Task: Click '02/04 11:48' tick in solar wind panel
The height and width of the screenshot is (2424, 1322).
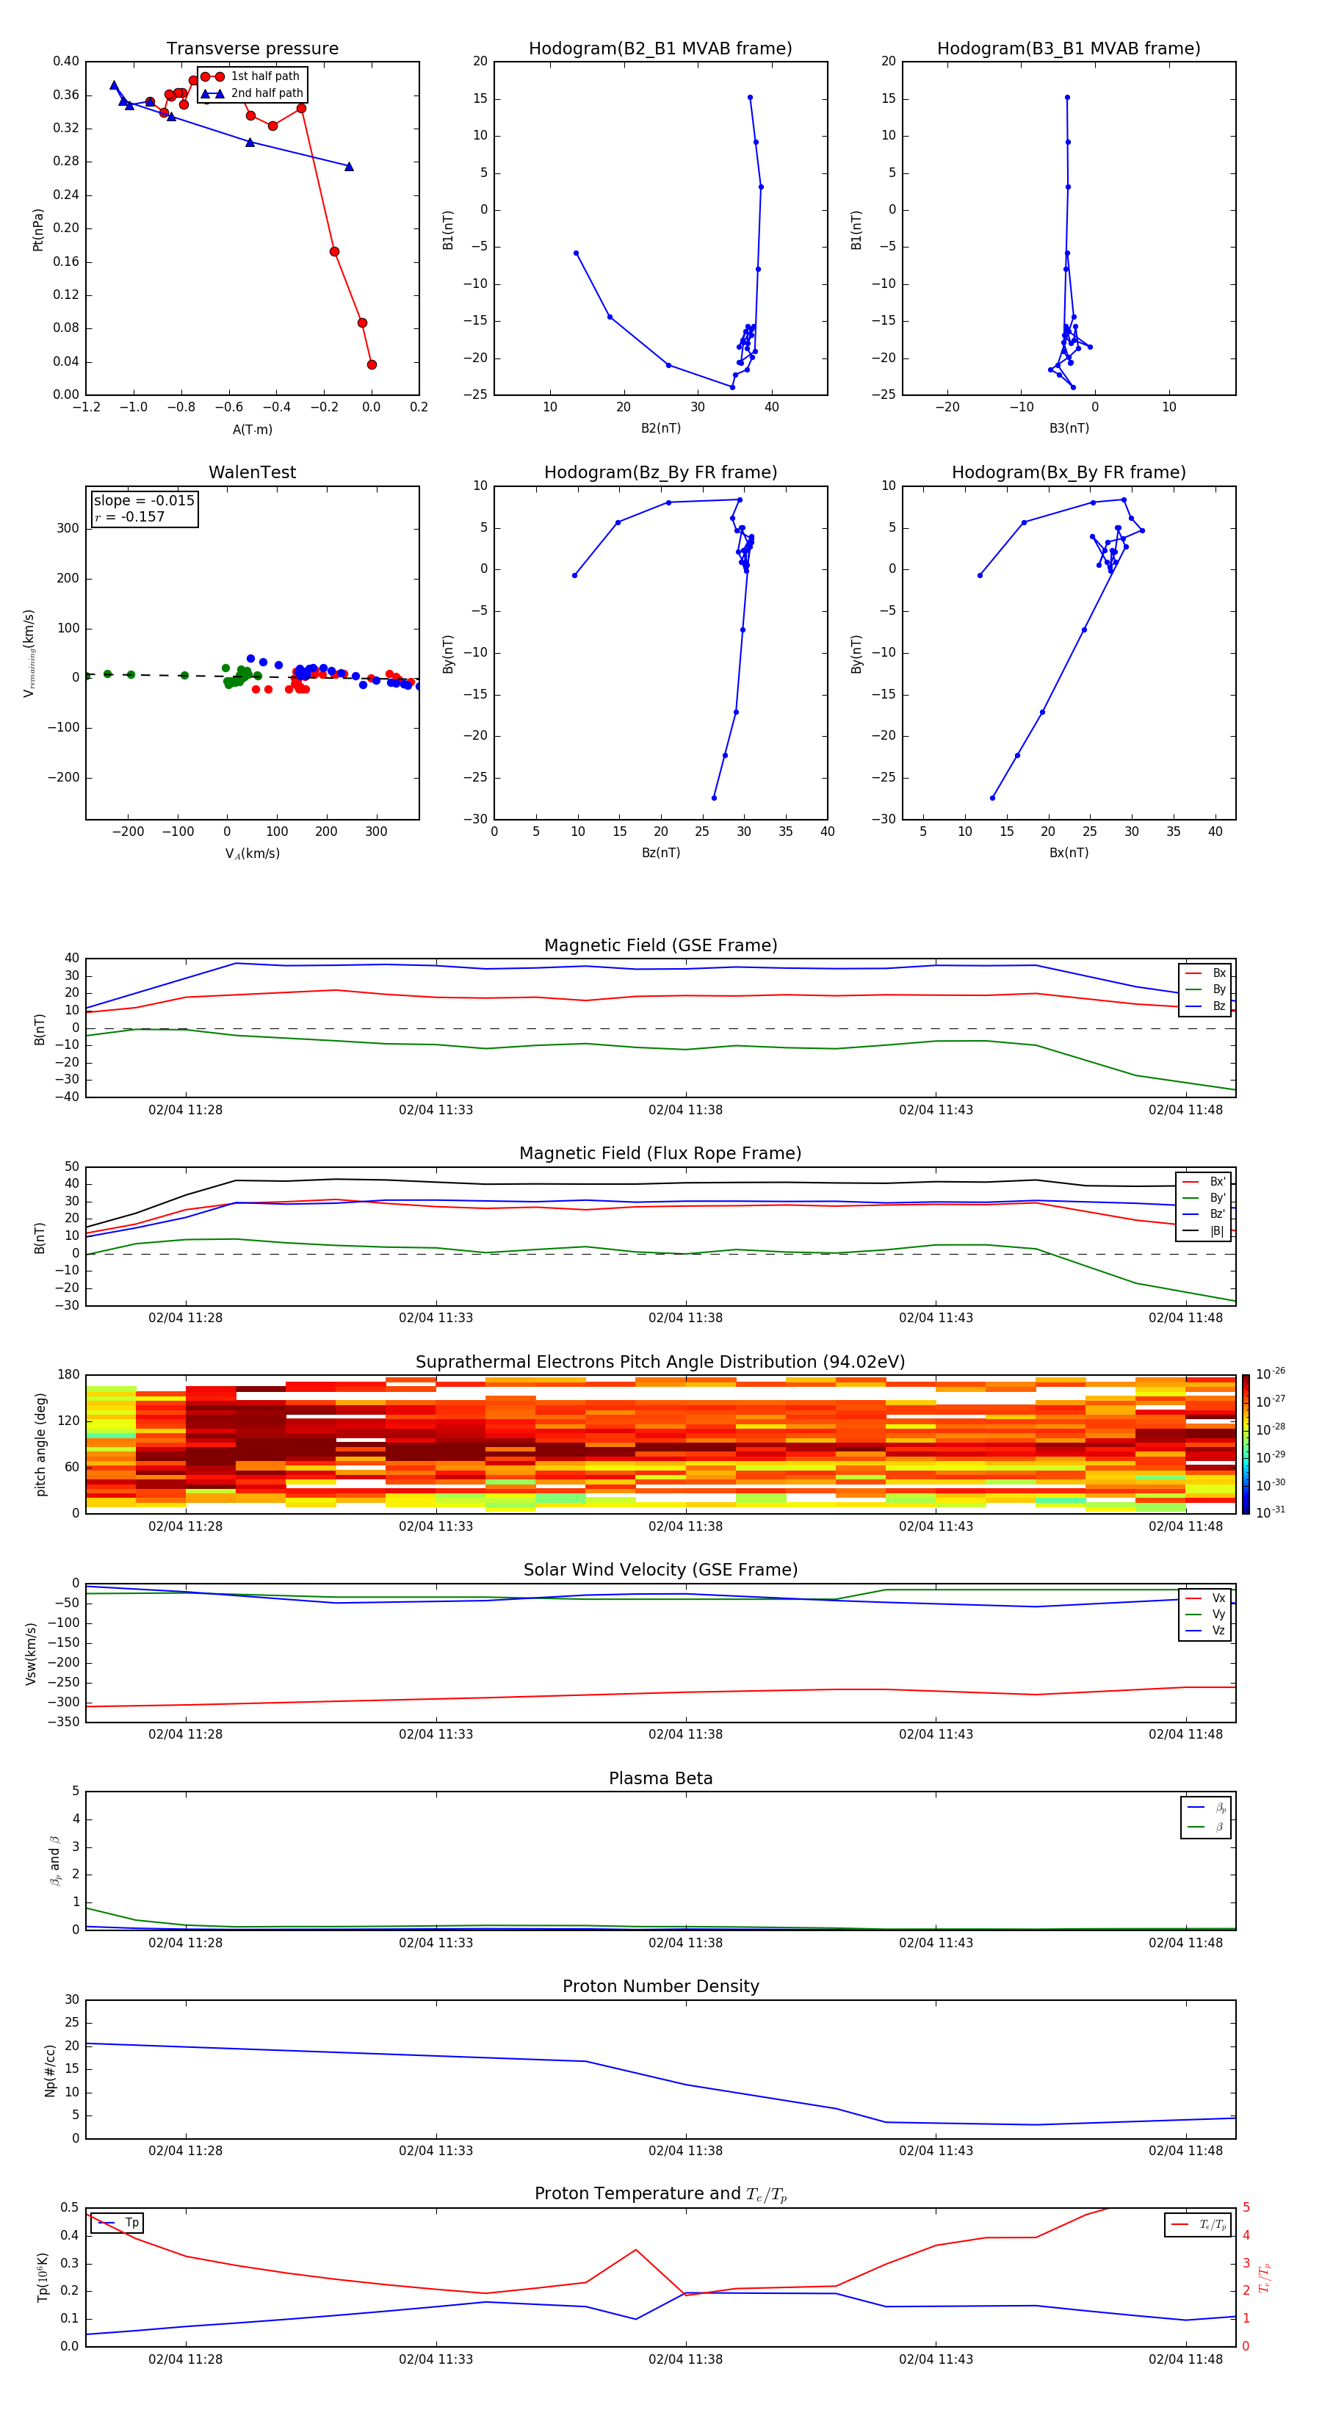Action: 1185,1734
